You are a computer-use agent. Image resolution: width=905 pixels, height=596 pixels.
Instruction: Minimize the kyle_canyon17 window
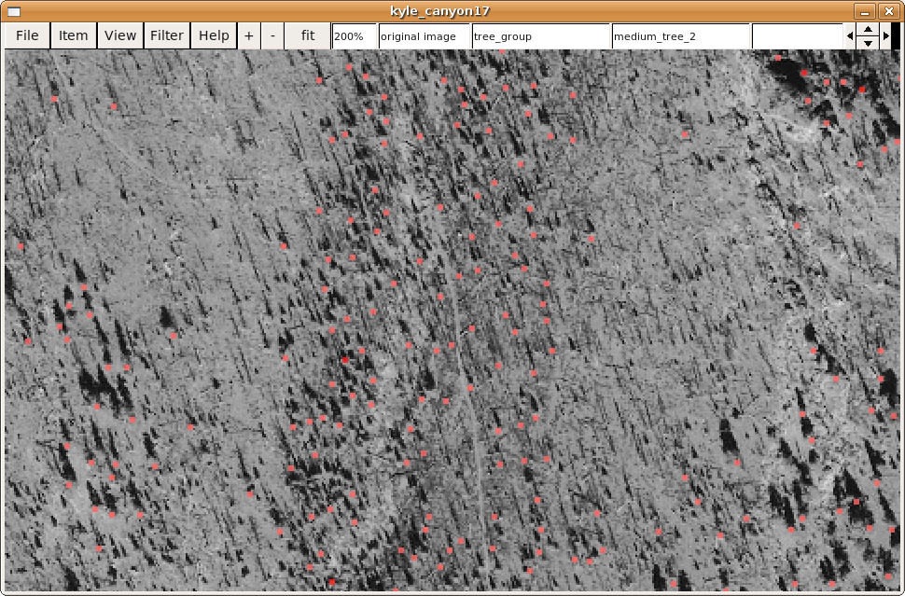pyautogui.click(x=864, y=11)
